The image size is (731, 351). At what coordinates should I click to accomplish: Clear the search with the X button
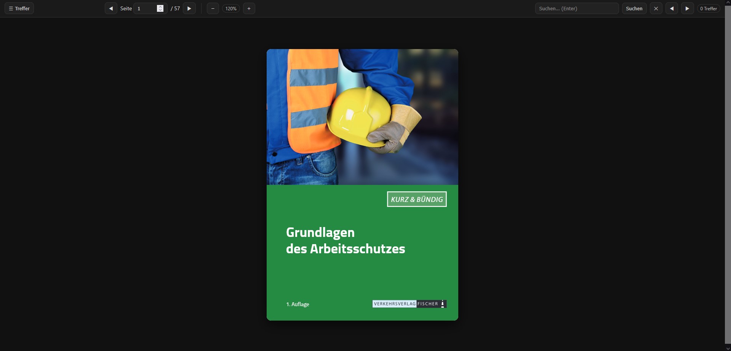pos(656,8)
